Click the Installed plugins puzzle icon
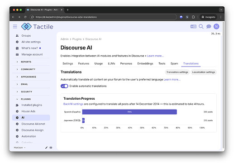This screenshot has height=164, width=234. [17, 105]
